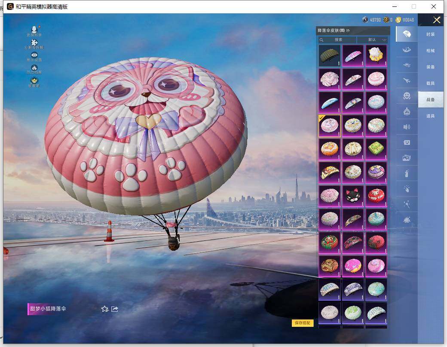Click the gold coin currency icon showing 110648

(398, 20)
